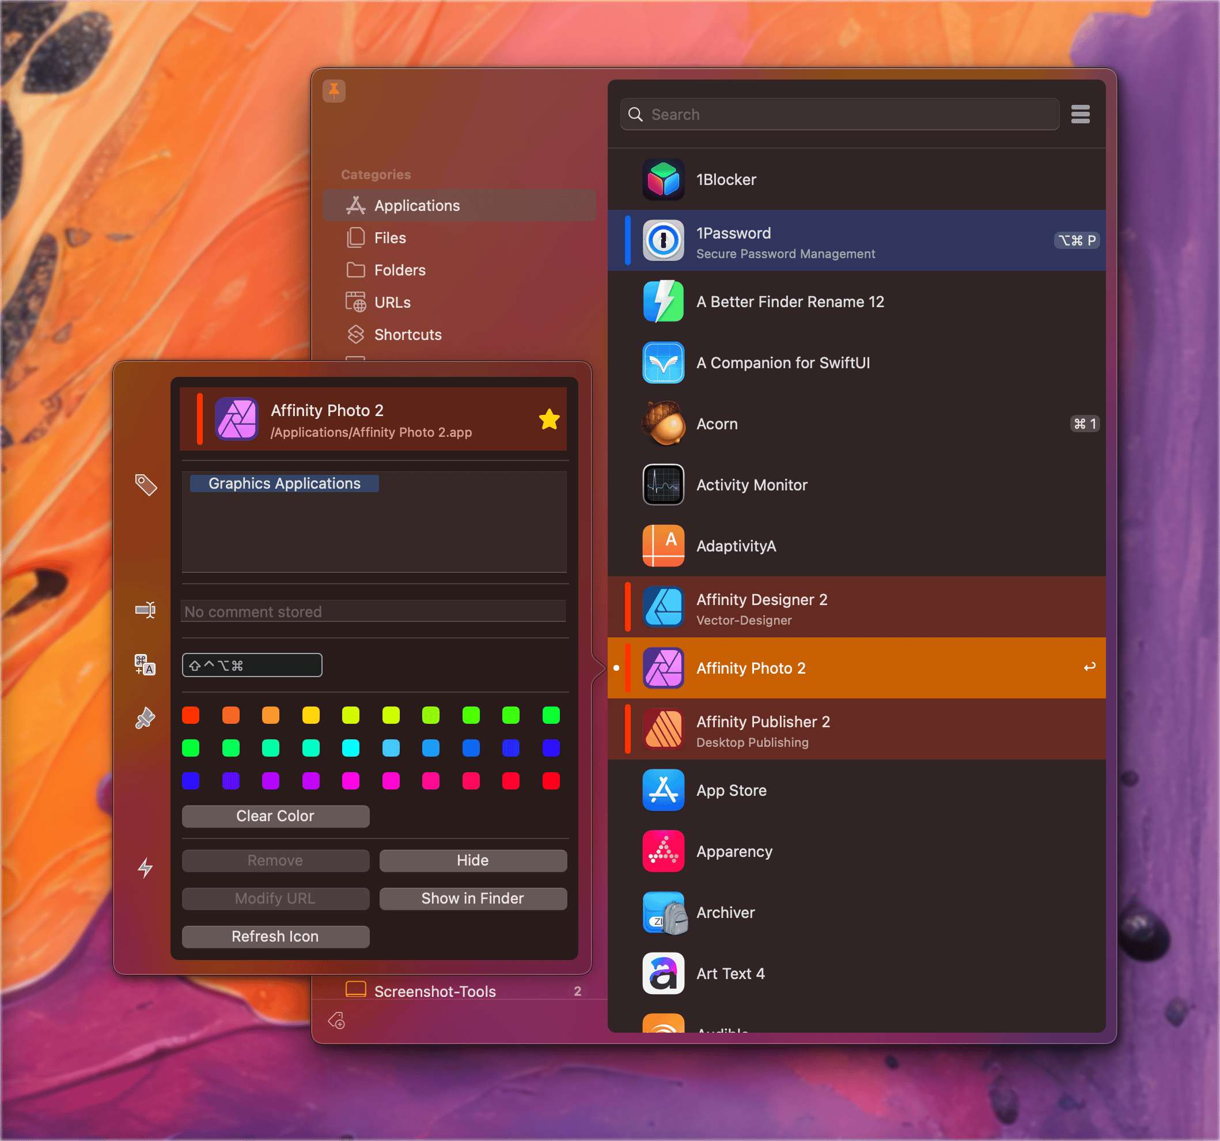This screenshot has width=1220, height=1141.
Task: Click the 'App Store' name text
Action: (x=732, y=791)
